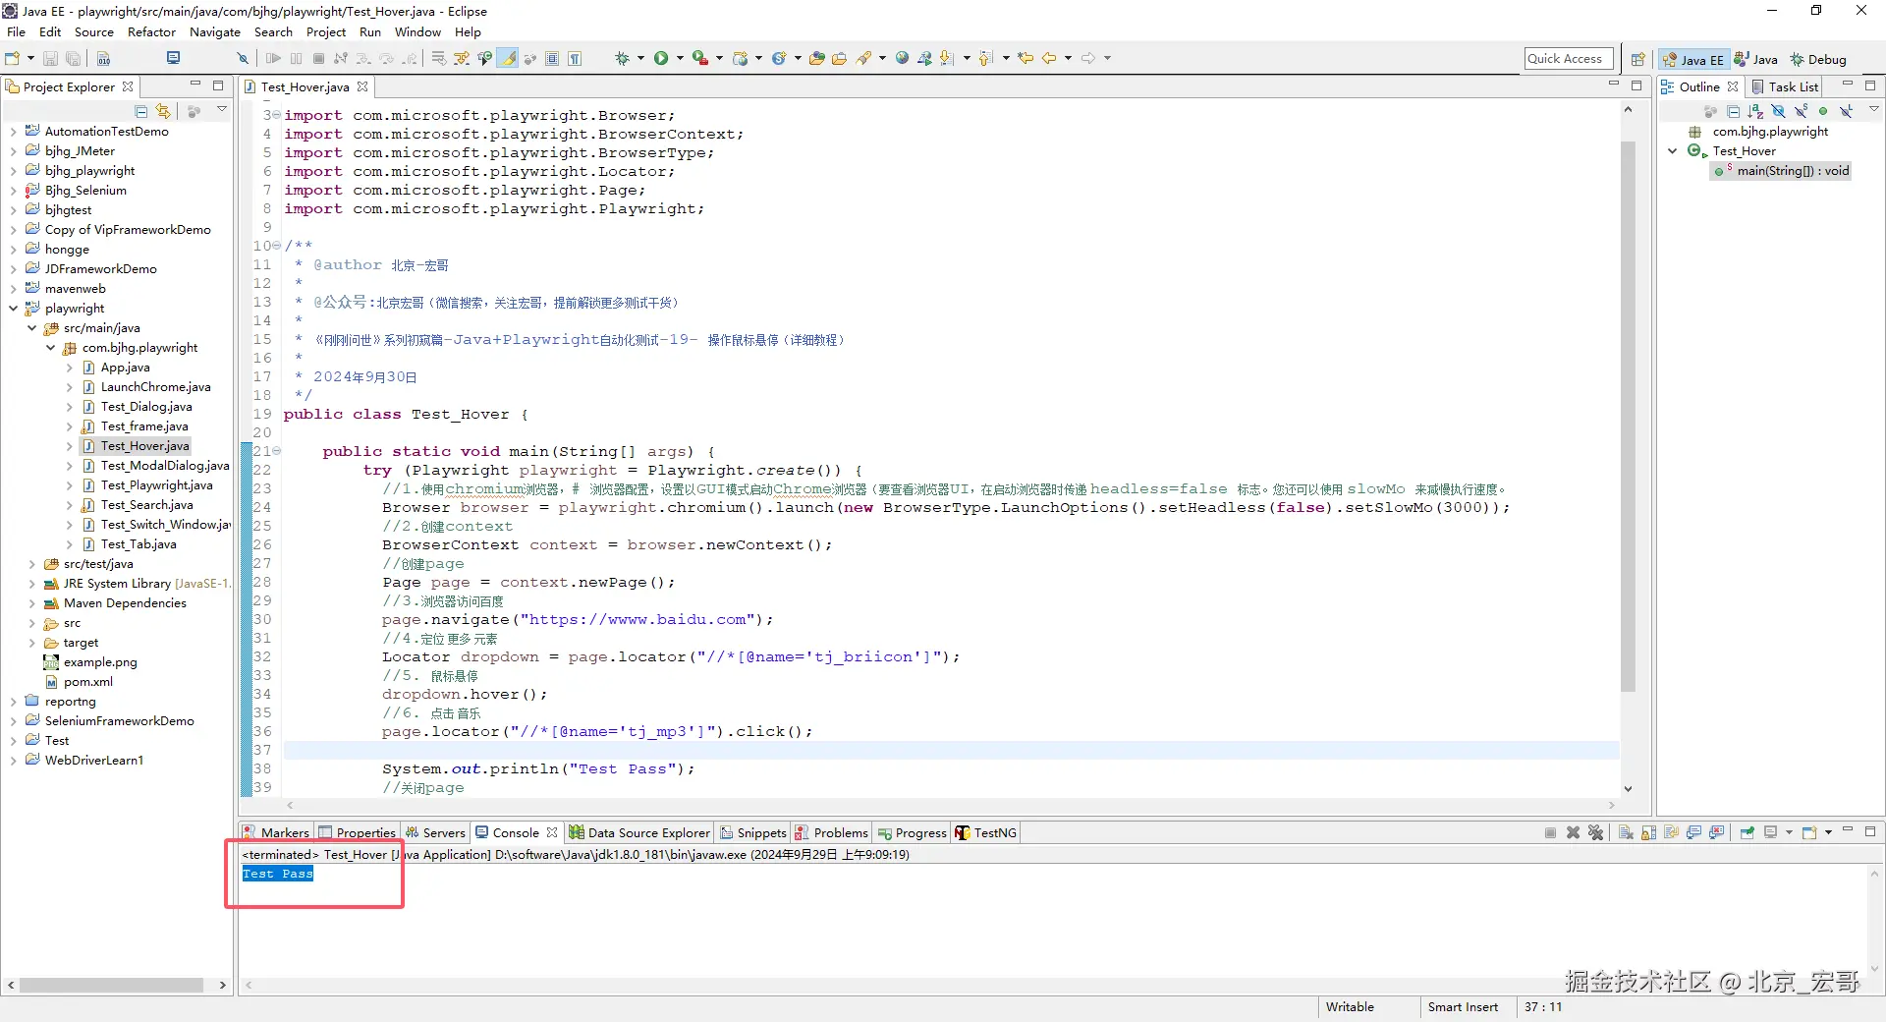Click Collapse All in Project Explorer
Viewport: 1886px width, 1022px height.
pyautogui.click(x=141, y=111)
